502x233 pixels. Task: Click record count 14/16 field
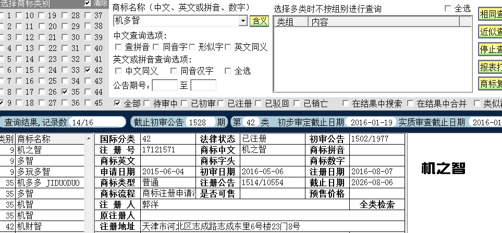(x=97, y=122)
